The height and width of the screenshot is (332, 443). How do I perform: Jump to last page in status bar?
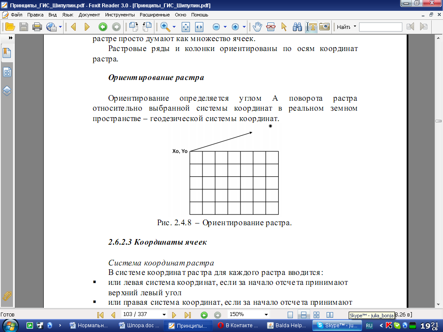coord(188,315)
